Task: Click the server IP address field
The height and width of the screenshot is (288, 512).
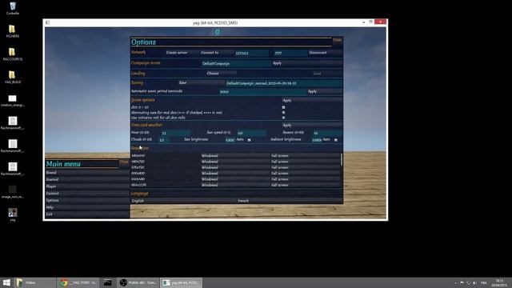Action: click(x=251, y=53)
